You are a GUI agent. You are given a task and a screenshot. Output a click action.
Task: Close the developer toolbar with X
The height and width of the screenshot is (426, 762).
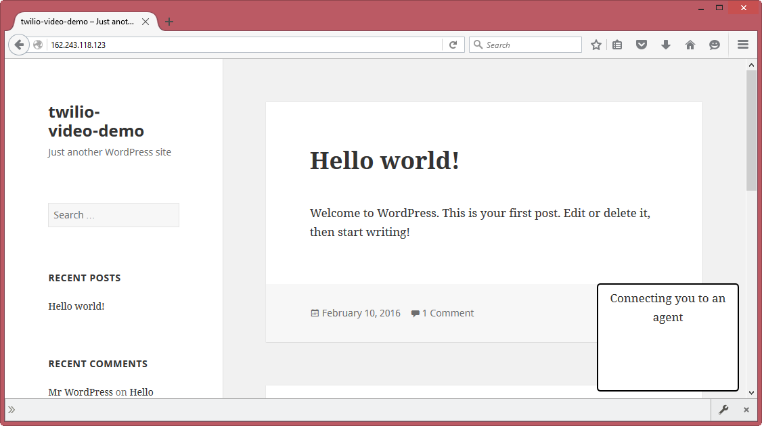(x=746, y=410)
